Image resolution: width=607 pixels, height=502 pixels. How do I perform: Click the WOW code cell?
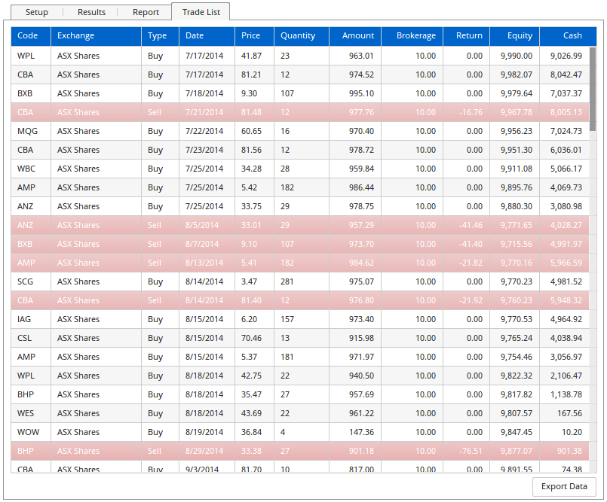31,432
